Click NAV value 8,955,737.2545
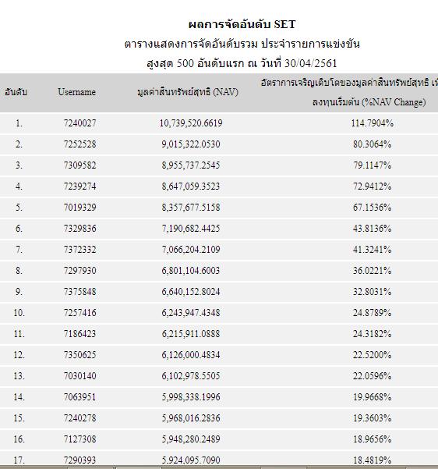This screenshot has width=438, height=469. (x=191, y=165)
